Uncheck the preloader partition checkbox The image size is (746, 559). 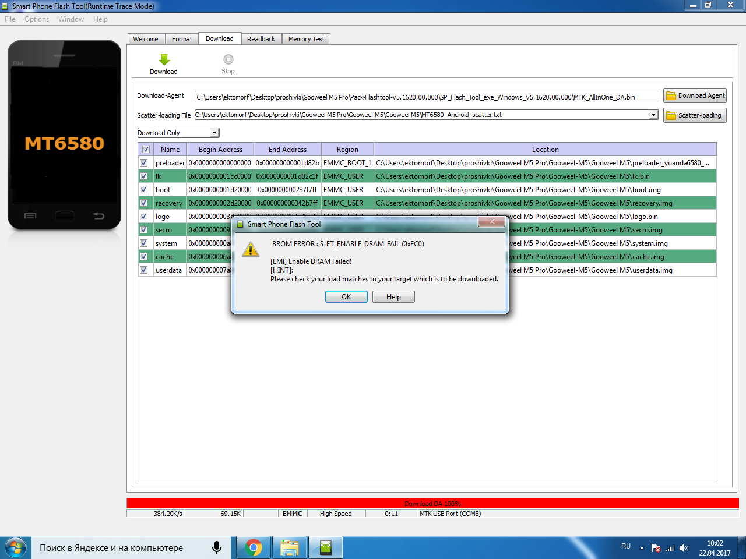[144, 163]
